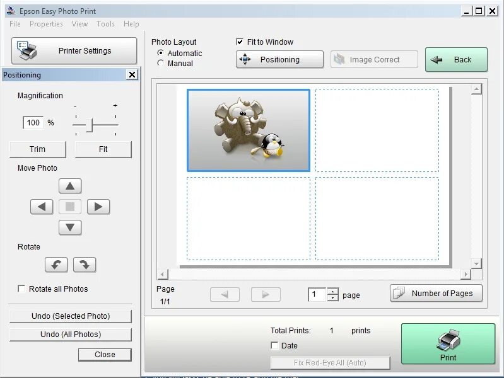Select the empty top-right photo slot
The width and height of the screenshot is (504, 378).
point(377,130)
